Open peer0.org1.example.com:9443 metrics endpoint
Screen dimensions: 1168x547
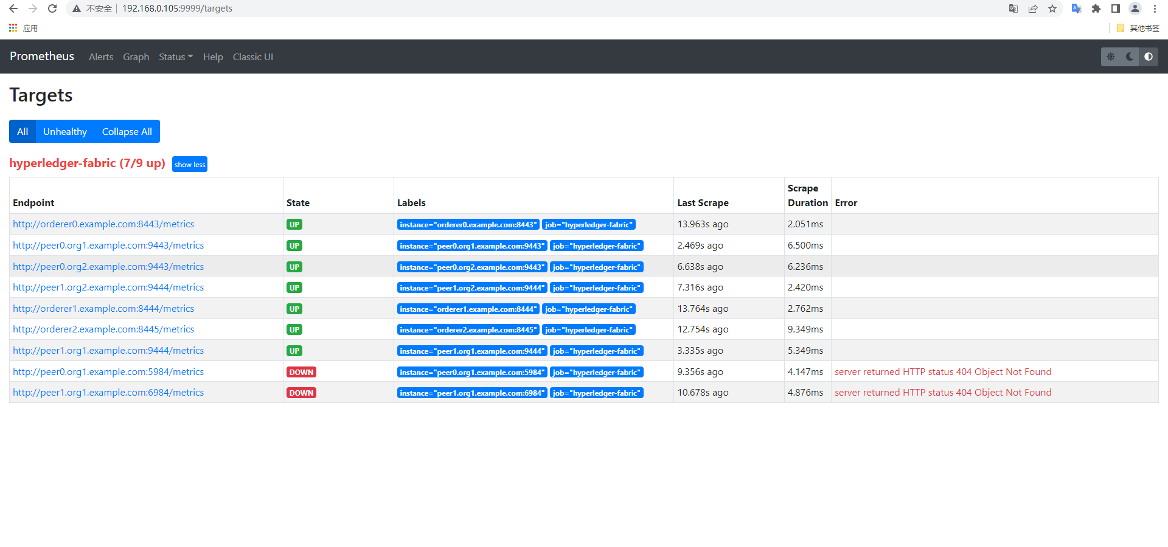[x=108, y=246]
